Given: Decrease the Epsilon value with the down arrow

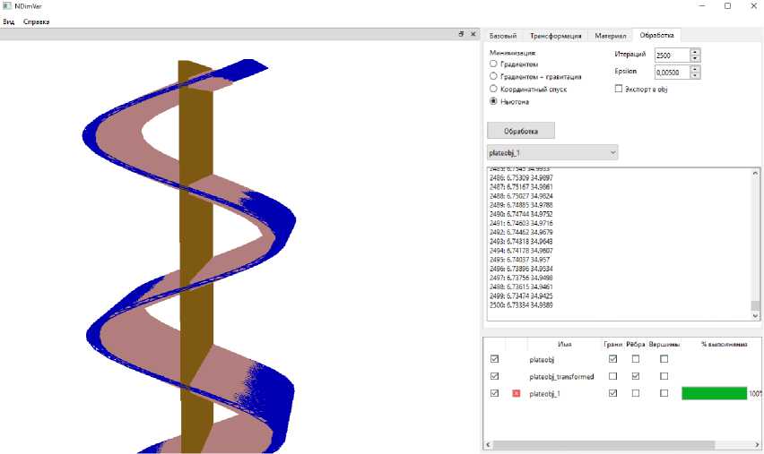Looking at the screenshot, I should pos(695,75).
